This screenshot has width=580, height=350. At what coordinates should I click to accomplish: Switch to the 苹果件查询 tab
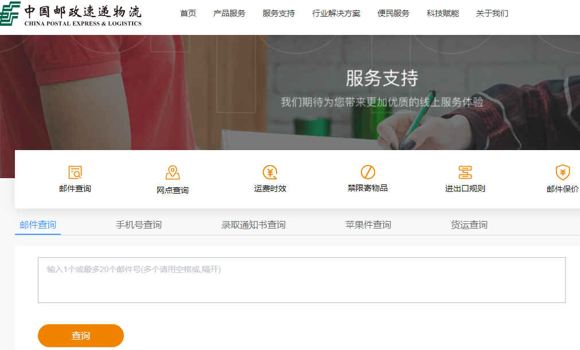367,225
